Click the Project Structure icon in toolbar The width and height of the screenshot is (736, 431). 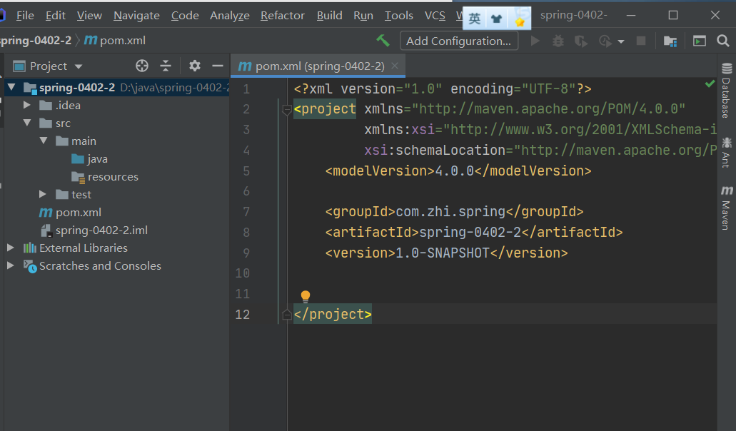[670, 41]
